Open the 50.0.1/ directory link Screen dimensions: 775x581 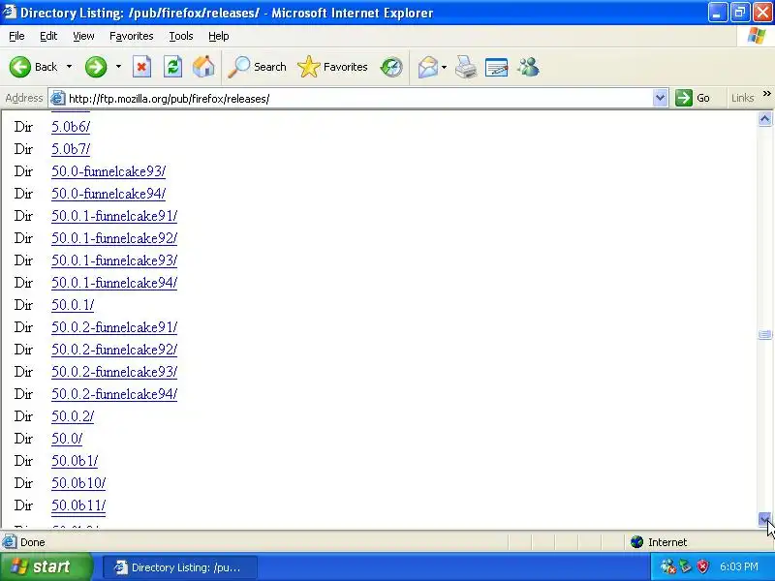pos(73,305)
